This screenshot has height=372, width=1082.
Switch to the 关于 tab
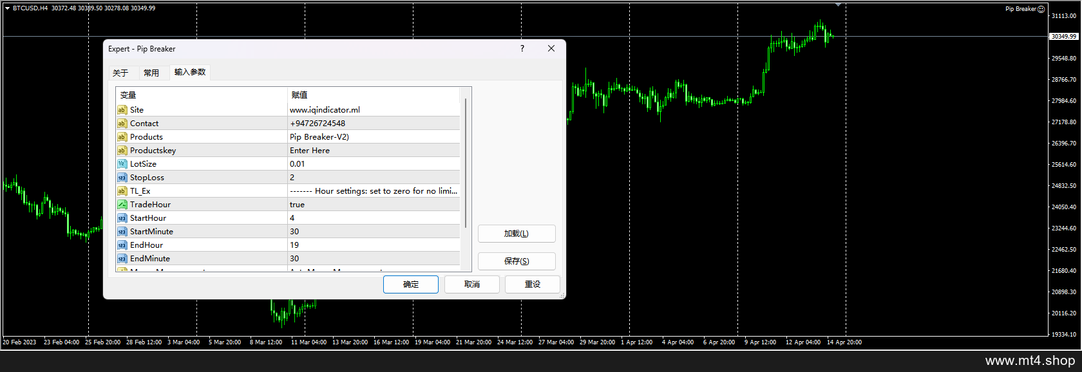pos(120,73)
